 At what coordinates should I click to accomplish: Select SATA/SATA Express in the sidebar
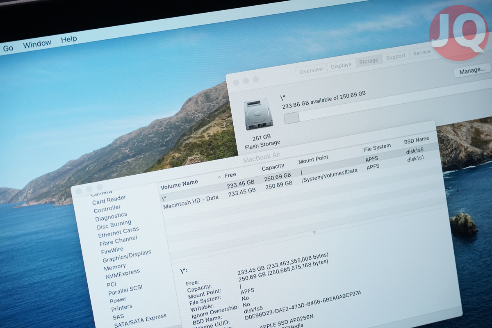(x=140, y=321)
